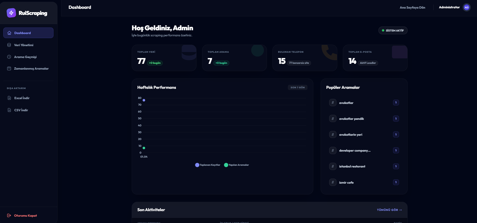Image resolution: width=477 pixels, height=223 pixels.
Task: Click the Administrator username label
Action: pyautogui.click(x=449, y=7)
